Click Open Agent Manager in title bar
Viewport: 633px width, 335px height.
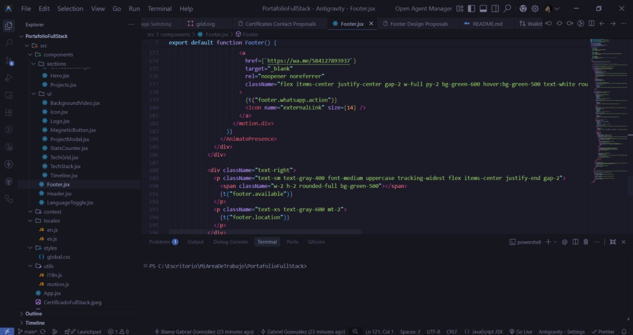click(423, 9)
